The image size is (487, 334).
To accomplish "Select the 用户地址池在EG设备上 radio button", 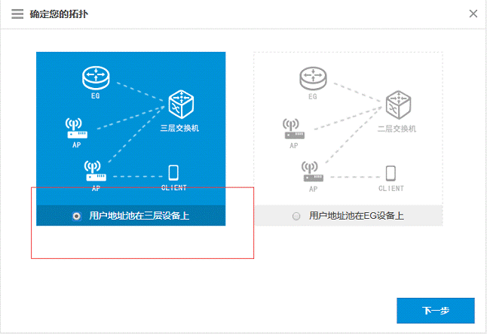I will pos(296,216).
